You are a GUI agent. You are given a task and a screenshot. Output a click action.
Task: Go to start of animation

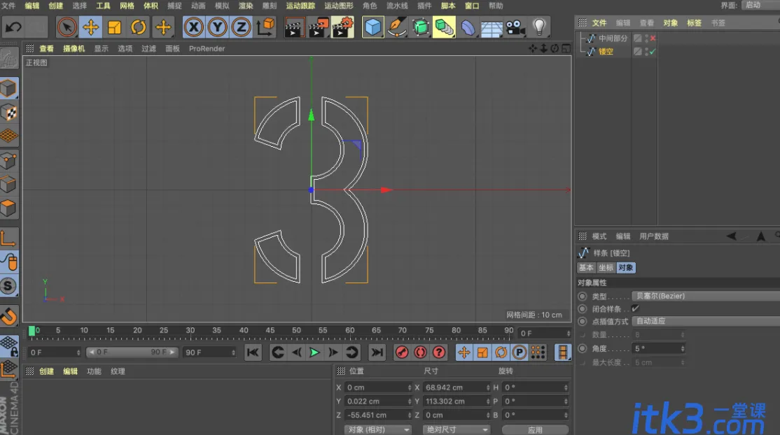coord(253,352)
